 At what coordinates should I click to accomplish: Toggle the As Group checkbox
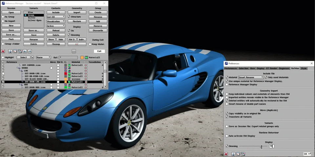[x=3, y=17]
